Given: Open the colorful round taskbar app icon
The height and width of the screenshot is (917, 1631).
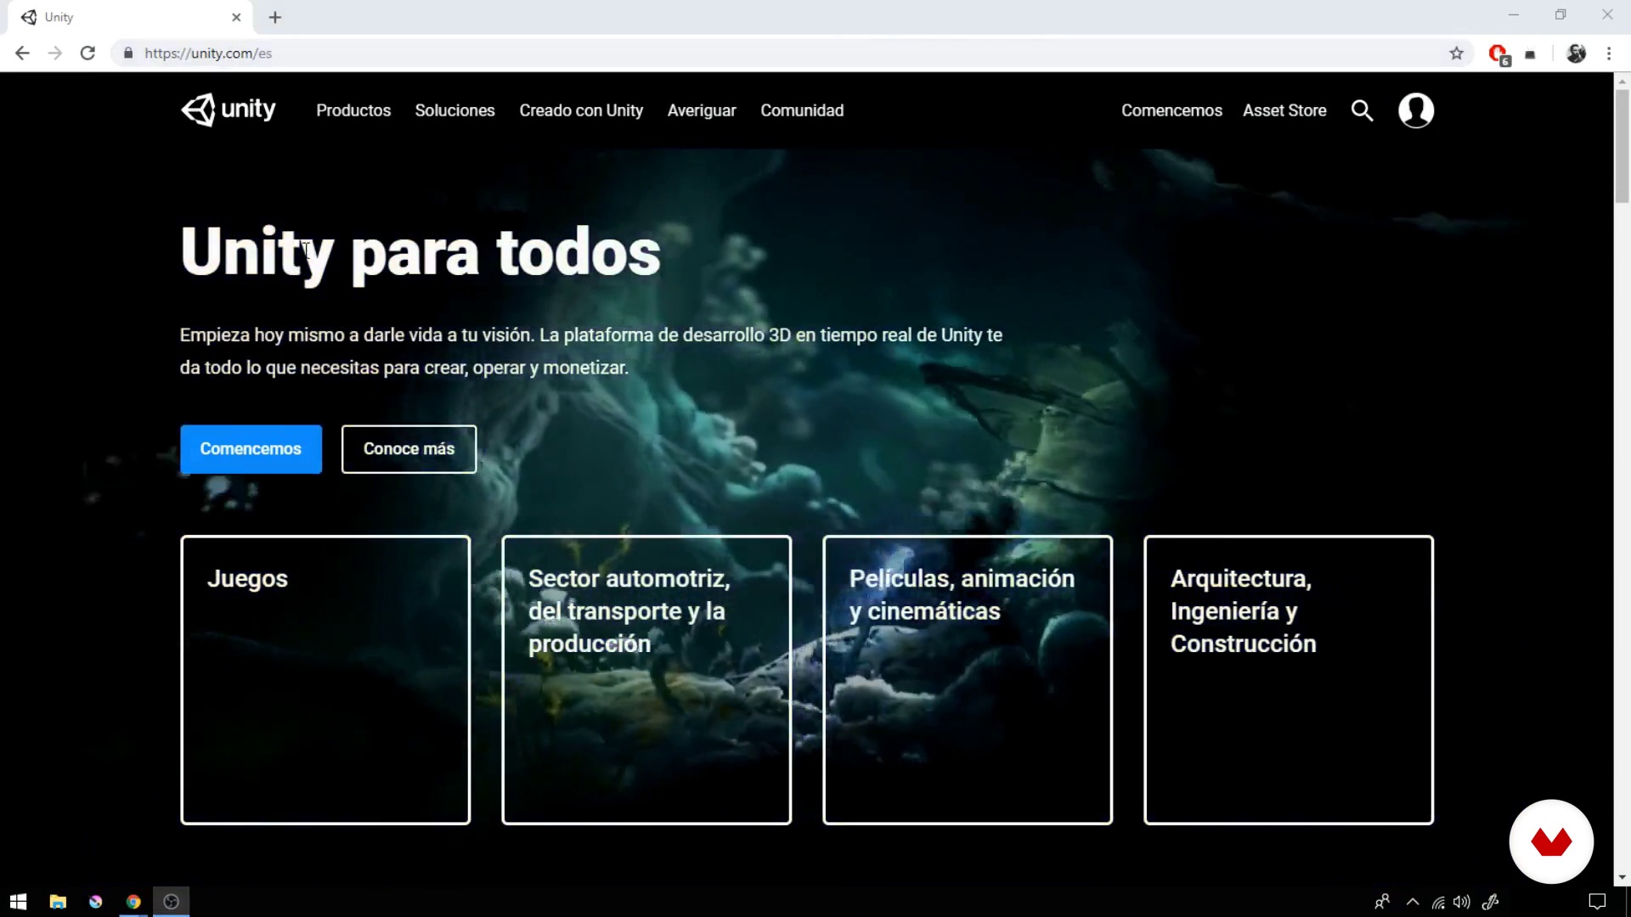Looking at the screenshot, I should 95,901.
